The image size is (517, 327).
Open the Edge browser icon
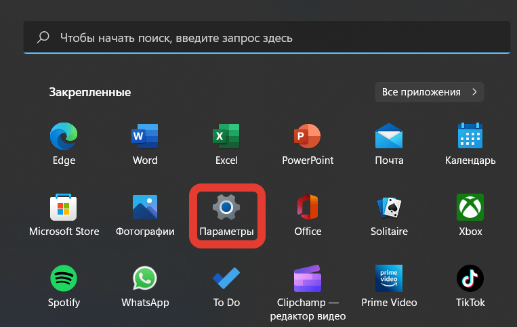tap(64, 136)
